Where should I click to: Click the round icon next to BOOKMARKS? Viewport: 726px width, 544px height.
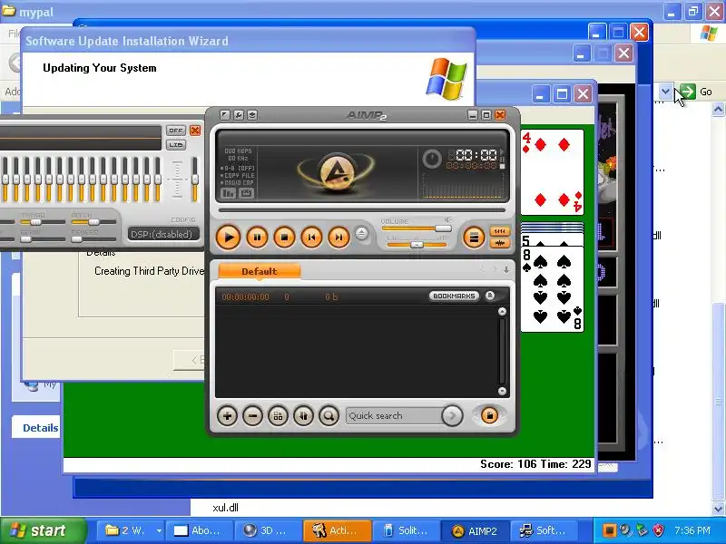(x=490, y=296)
